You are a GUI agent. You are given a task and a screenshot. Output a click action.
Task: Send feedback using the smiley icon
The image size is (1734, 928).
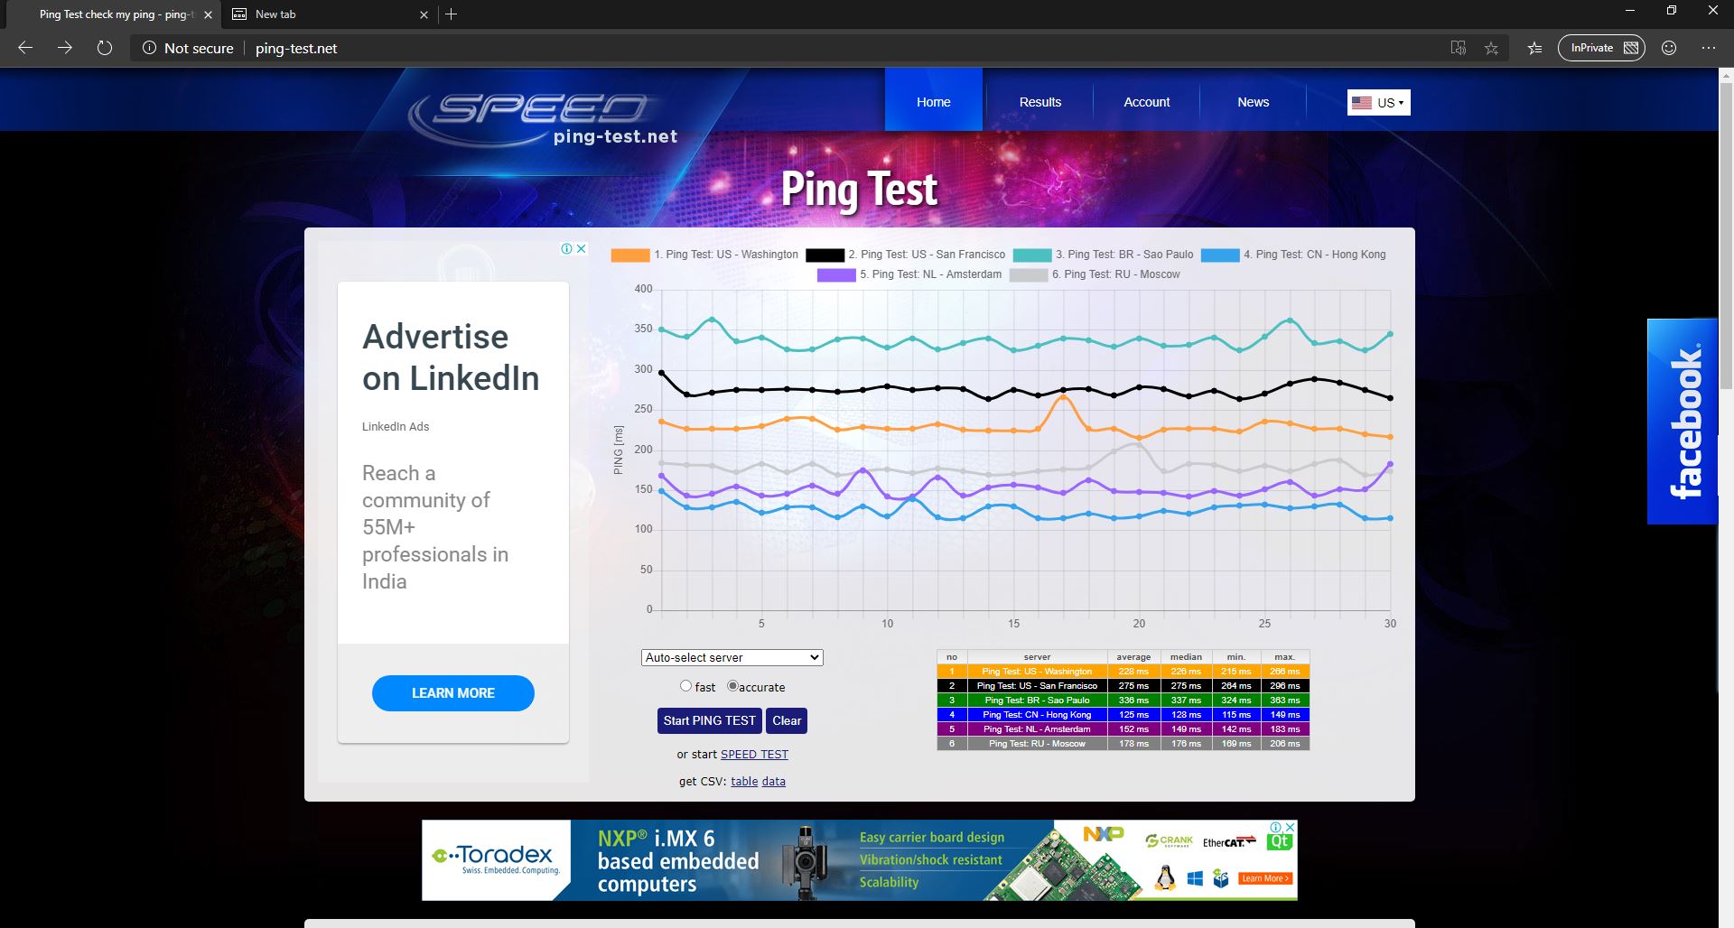(1669, 48)
